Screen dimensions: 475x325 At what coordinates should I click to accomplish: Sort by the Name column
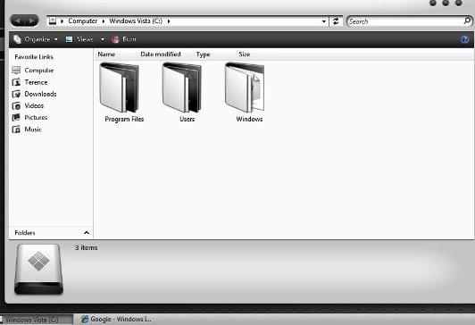[x=106, y=54]
